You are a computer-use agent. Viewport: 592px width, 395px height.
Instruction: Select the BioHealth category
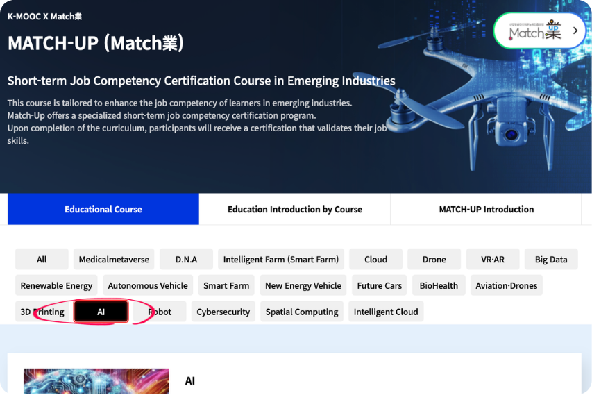(439, 285)
